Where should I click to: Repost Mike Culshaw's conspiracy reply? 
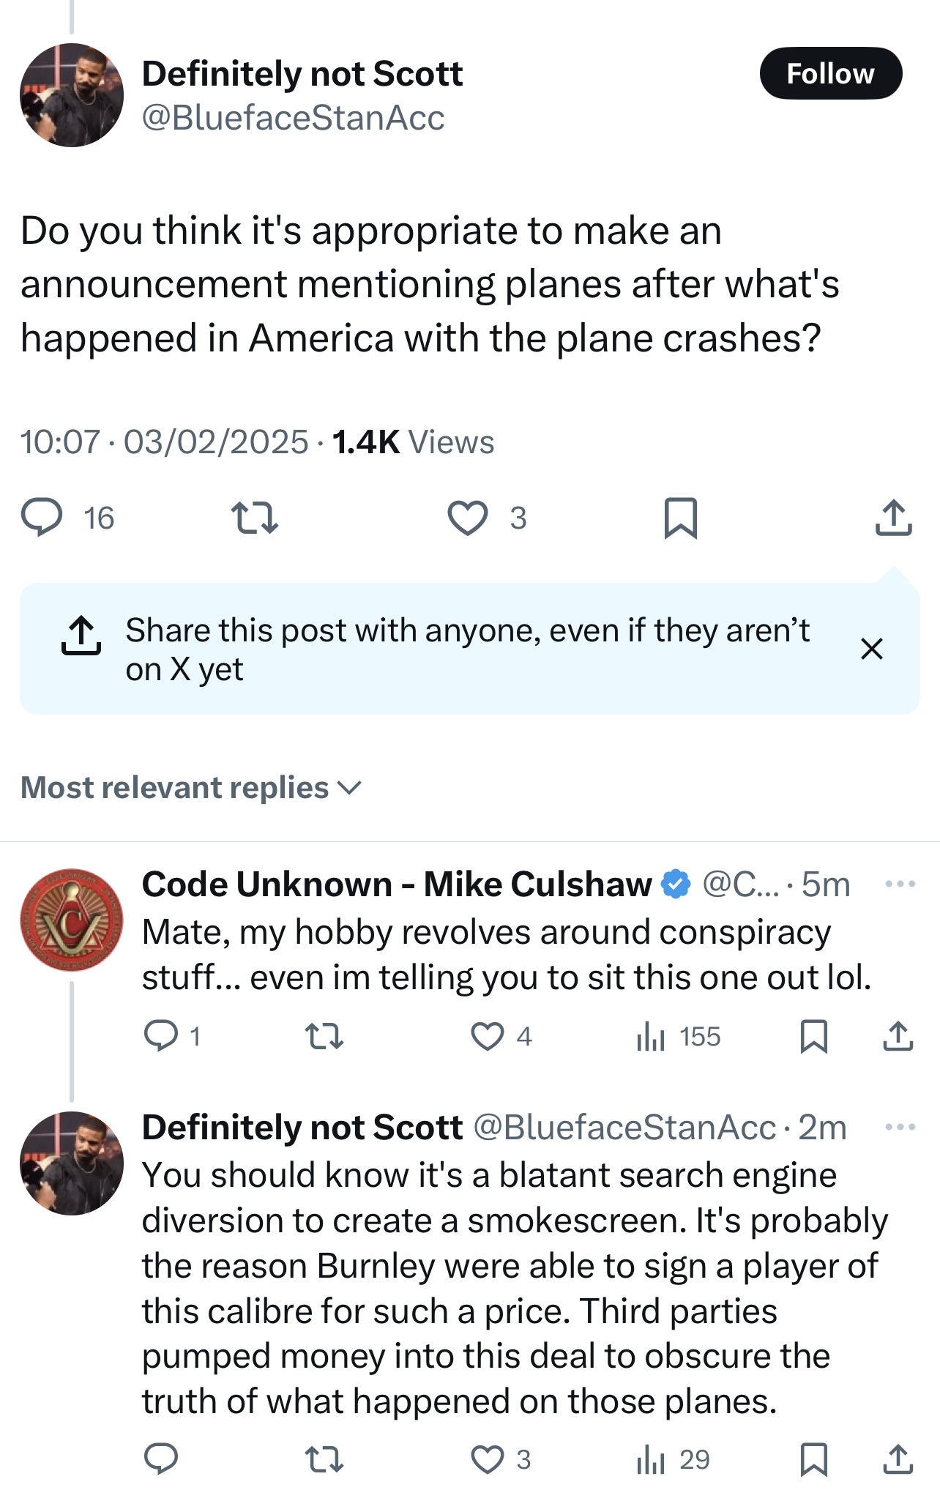pos(324,1037)
